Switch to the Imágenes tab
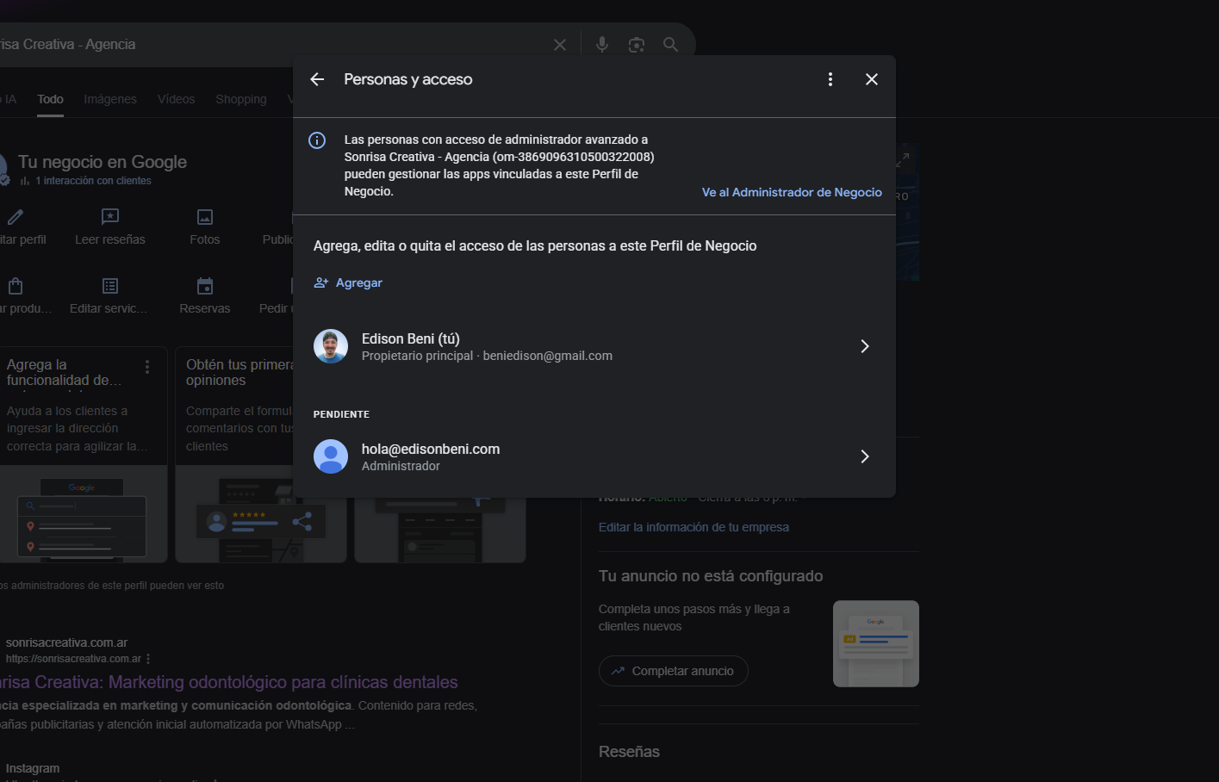Screen dimensions: 1219x782 click(110, 99)
